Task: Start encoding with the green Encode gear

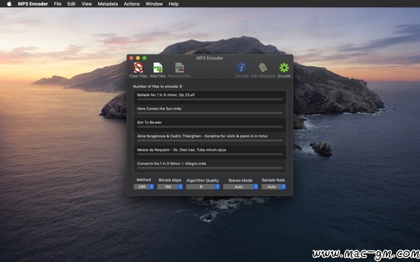Action: 284,68
